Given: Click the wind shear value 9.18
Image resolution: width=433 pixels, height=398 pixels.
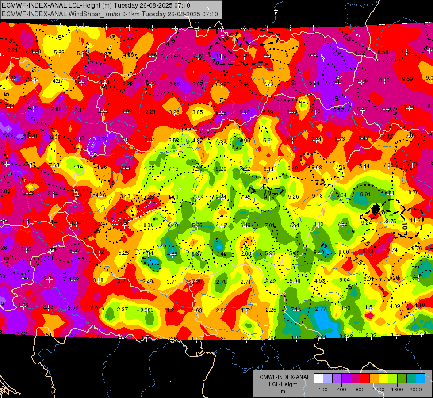Looking at the screenshot, I should pyautogui.click(x=317, y=196).
